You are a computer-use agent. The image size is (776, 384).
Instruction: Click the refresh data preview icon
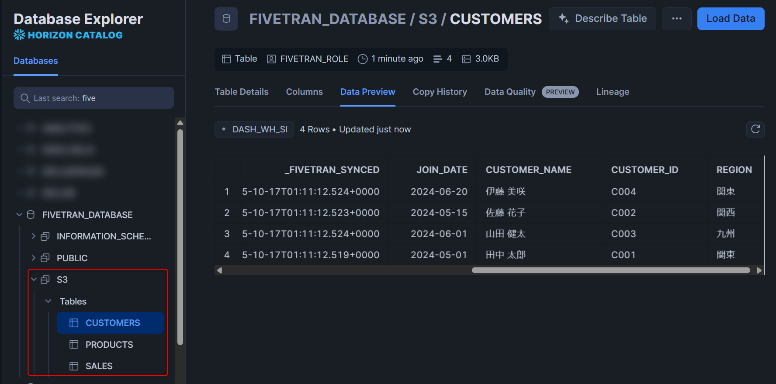755,129
